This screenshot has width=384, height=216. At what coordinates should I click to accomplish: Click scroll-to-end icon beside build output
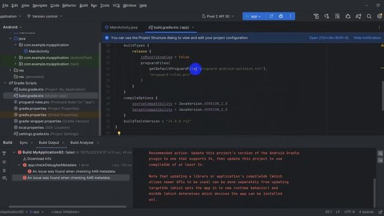[380, 160]
